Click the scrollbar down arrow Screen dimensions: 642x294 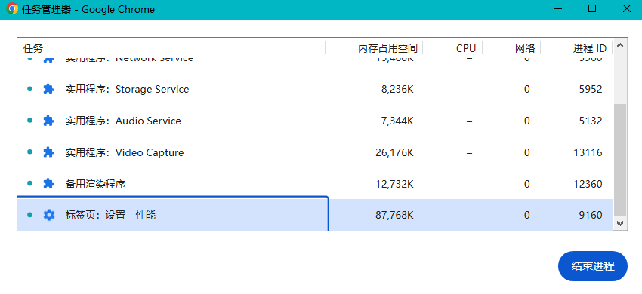tap(620, 223)
